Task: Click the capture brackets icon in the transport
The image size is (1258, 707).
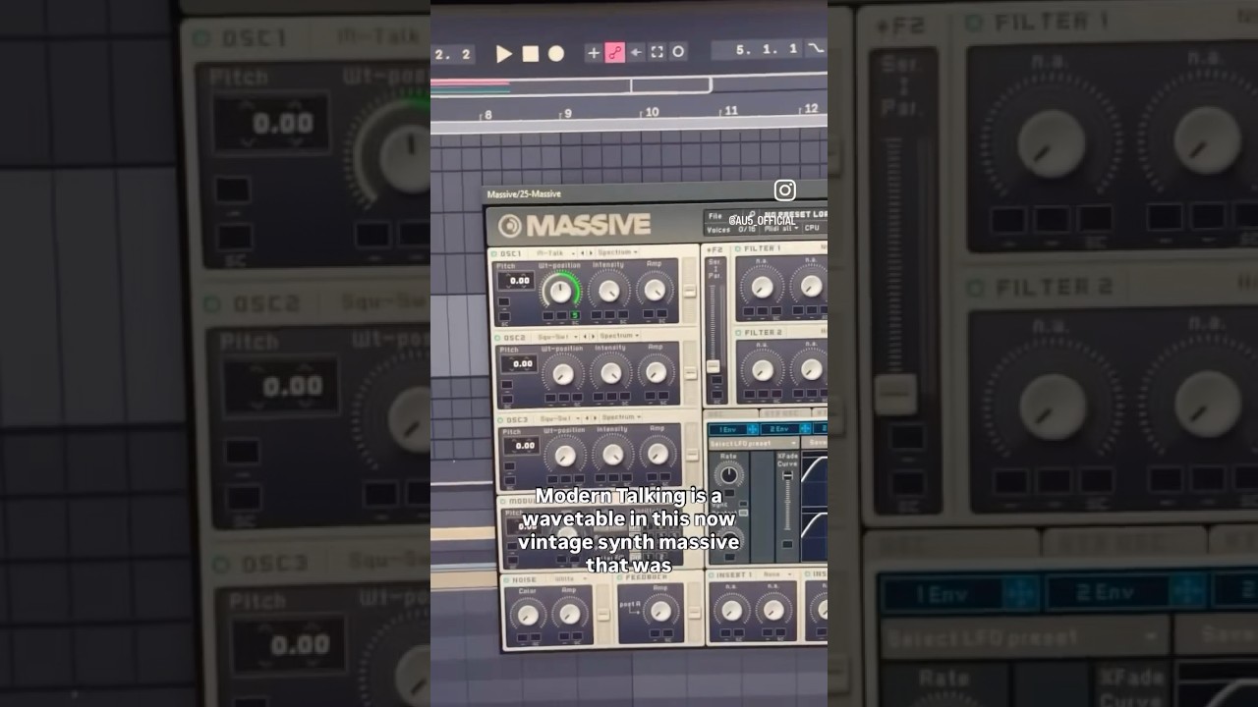Action: pyautogui.click(x=658, y=53)
